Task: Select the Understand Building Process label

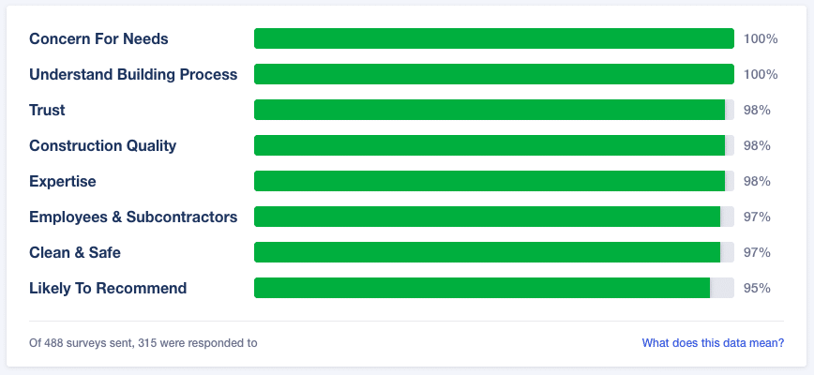Action: 133,75
